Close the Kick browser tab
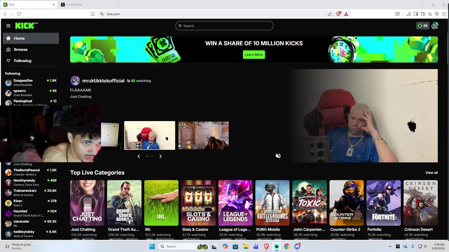 click(54, 5)
